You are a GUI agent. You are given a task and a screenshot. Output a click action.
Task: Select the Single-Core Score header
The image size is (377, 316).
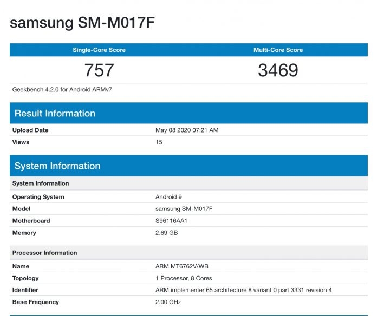coord(99,50)
